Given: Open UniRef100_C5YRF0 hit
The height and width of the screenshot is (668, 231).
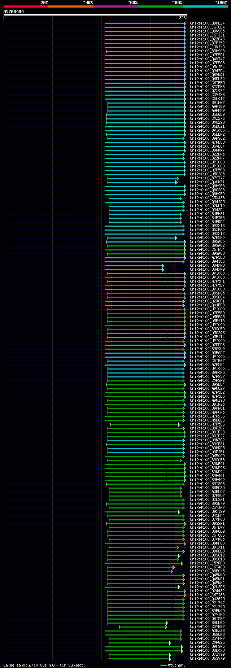Looking at the screenshot, I should pos(207,563).
